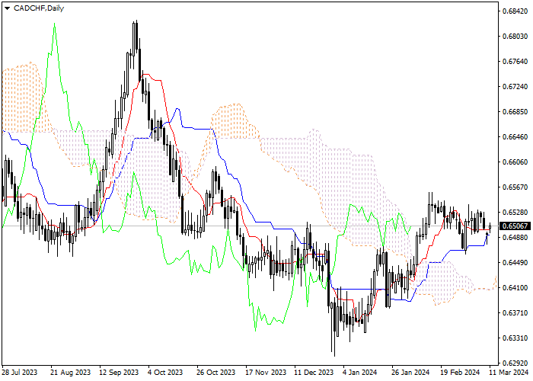Viewport: 533px width, 381px height.
Task: Click the 4 Jan 2024 date label
Action: (x=360, y=373)
